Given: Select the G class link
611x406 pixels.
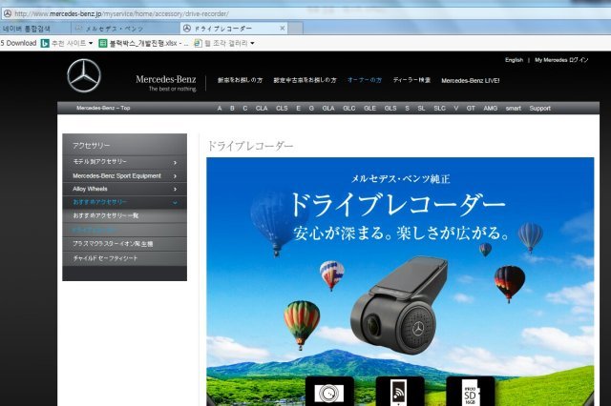Looking at the screenshot, I should point(311,108).
